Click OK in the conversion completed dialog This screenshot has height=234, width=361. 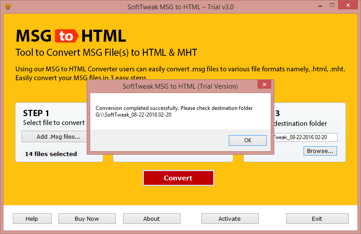pyautogui.click(x=247, y=140)
